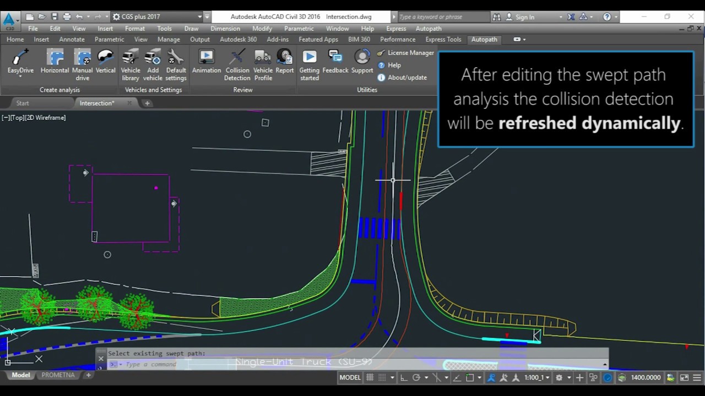Open the Autodesk Exchange Apps icon

tap(571, 17)
